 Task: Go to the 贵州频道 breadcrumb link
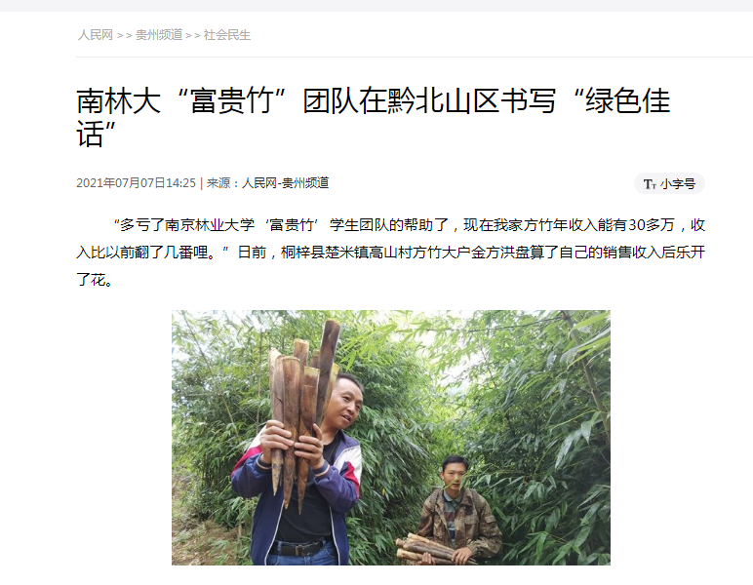(x=159, y=35)
